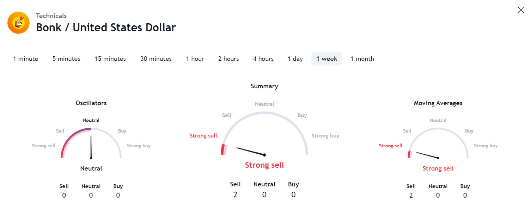Click the Oscillators gauge needle
This screenshot has width=531, height=211.
tap(91, 148)
